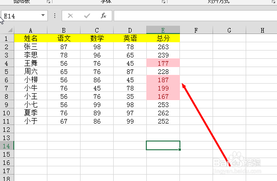Viewport: 277px width, 181px height.
Task: Select row 4 header
Action: [7, 63]
